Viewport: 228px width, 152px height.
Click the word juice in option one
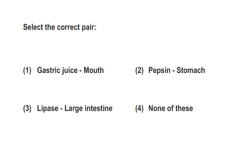(70, 71)
